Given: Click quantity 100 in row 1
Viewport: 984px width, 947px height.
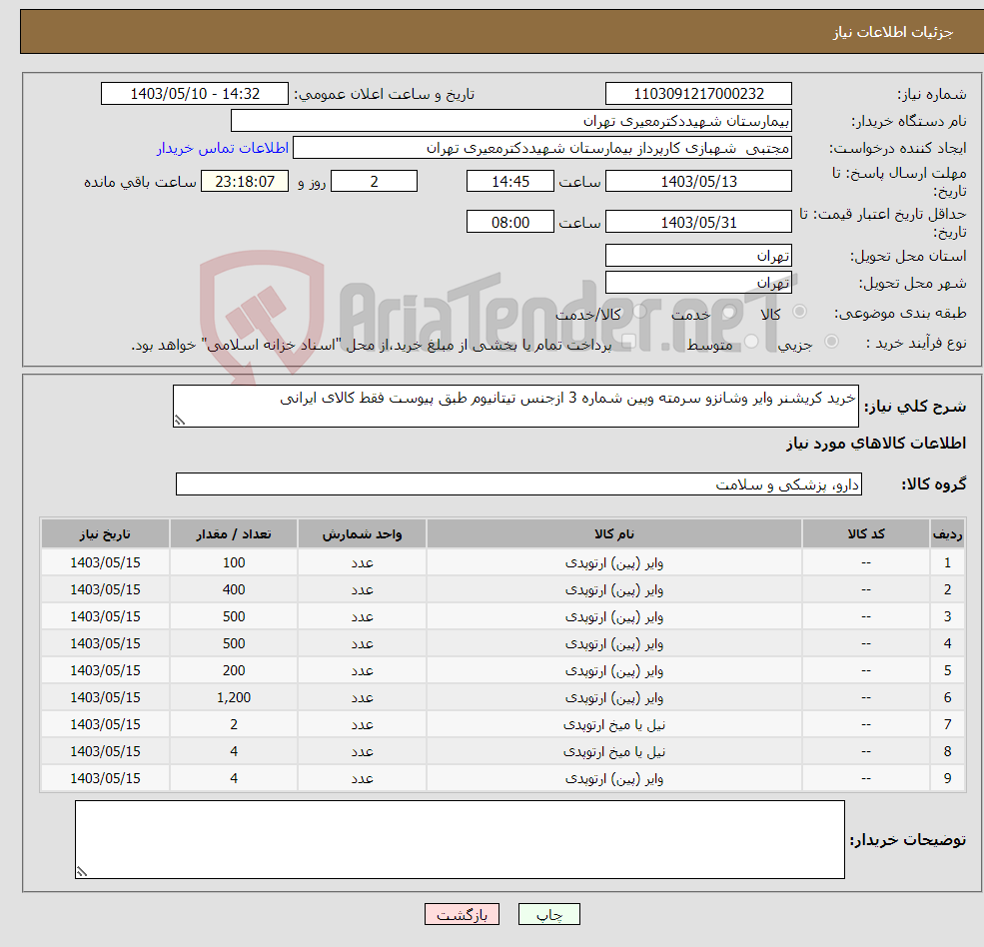Looking at the screenshot, I should 234,563.
